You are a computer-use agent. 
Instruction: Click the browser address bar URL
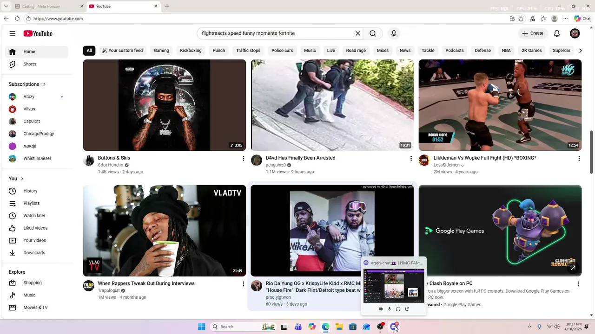(58, 19)
